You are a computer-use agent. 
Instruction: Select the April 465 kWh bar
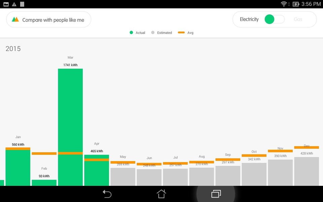[97, 170]
